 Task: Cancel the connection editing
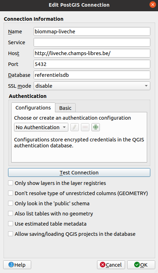click(111, 265)
